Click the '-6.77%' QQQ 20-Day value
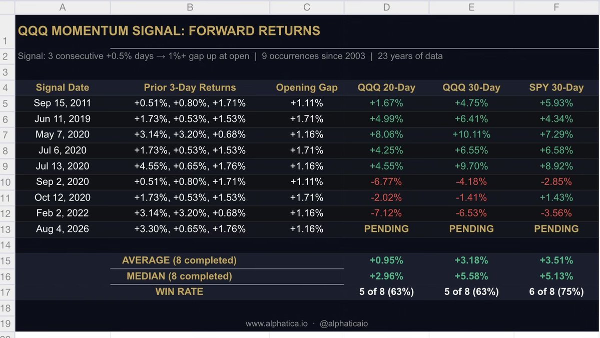The width and height of the screenshot is (600, 338). click(386, 181)
